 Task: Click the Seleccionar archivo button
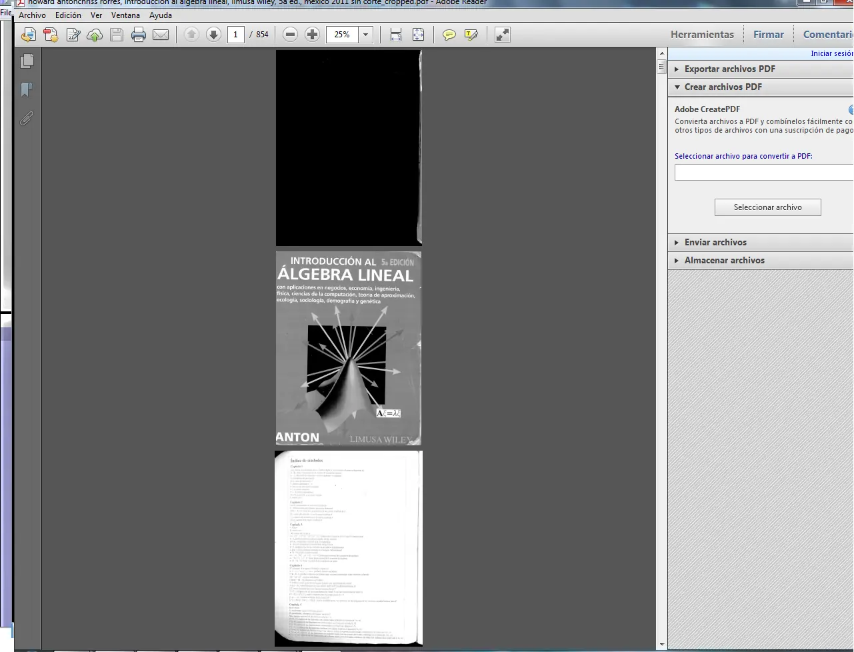pyautogui.click(x=768, y=207)
